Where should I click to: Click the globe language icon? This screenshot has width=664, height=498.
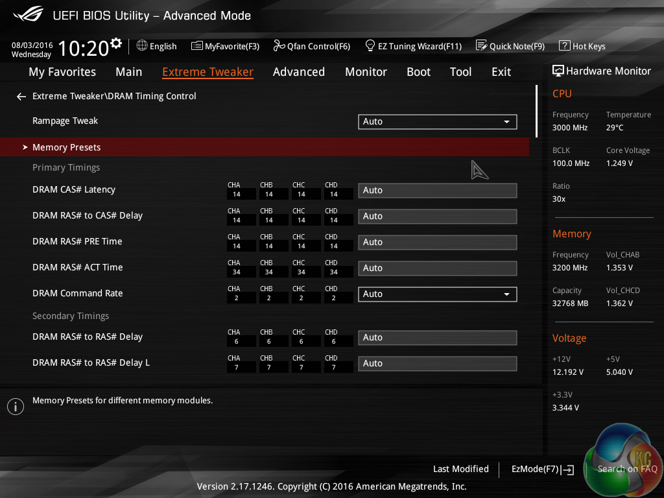pos(142,45)
